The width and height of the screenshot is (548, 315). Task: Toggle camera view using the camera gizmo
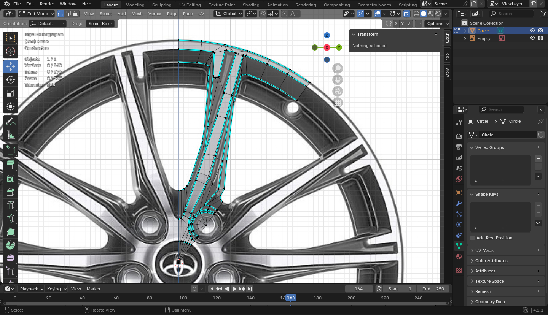click(x=337, y=91)
